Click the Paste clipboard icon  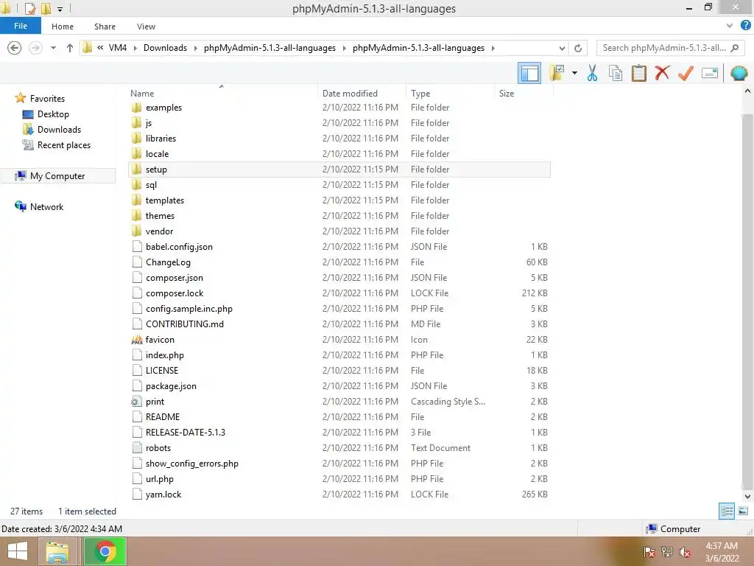point(638,73)
